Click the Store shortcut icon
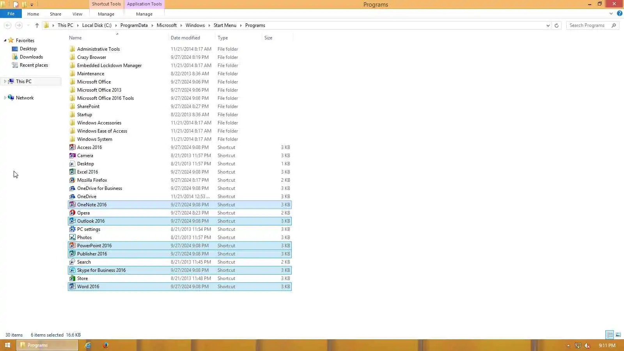This screenshot has height=351, width=624. coord(72,278)
